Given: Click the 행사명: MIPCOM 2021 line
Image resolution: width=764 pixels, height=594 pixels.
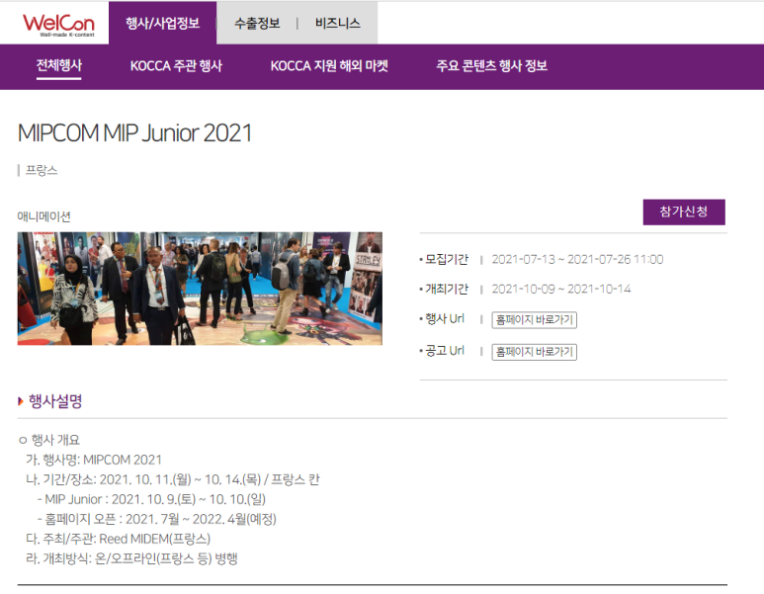Looking at the screenshot, I should [x=94, y=460].
